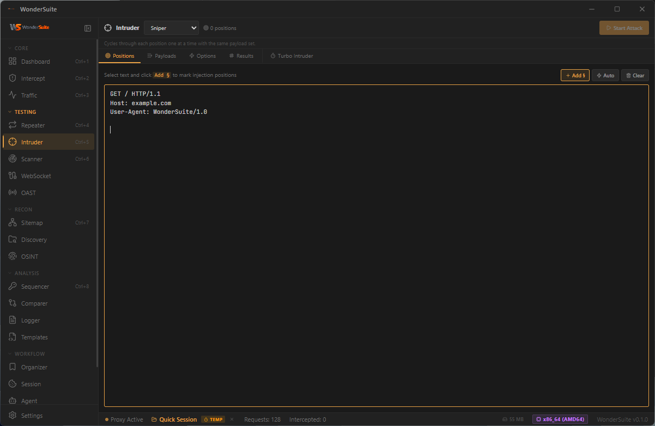Open the Dashboard icon in sidebar
This screenshot has height=426, width=655.
point(13,62)
